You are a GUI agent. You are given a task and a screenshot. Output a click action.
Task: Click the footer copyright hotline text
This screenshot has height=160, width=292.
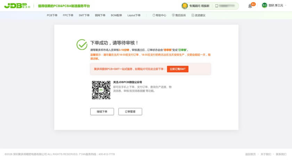(59, 154)
